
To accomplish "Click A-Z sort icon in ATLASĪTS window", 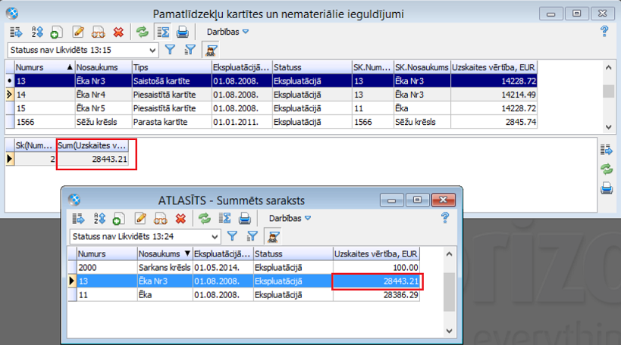I will (99, 219).
